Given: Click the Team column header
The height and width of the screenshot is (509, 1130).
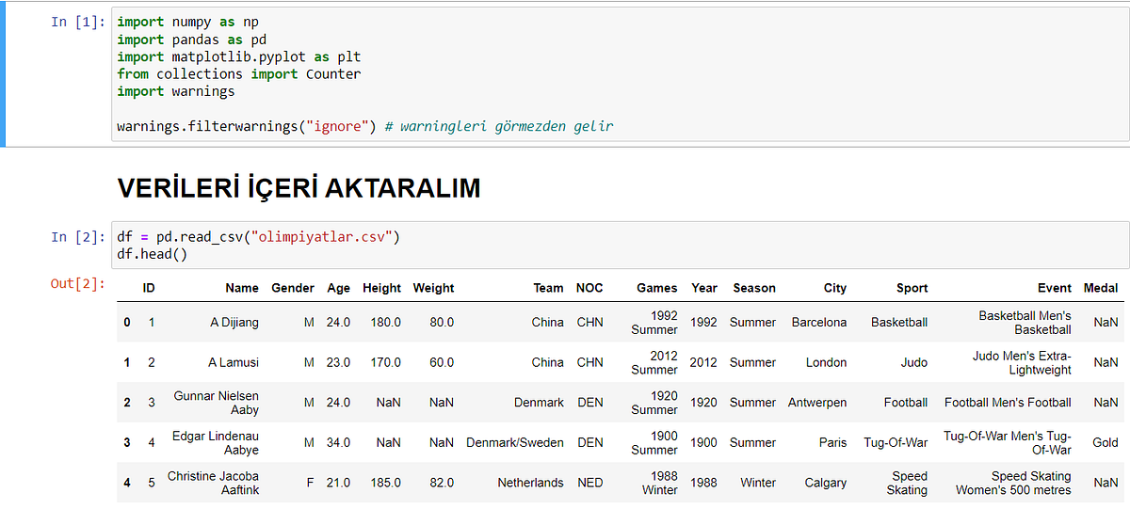Looking at the screenshot, I should click(548, 288).
